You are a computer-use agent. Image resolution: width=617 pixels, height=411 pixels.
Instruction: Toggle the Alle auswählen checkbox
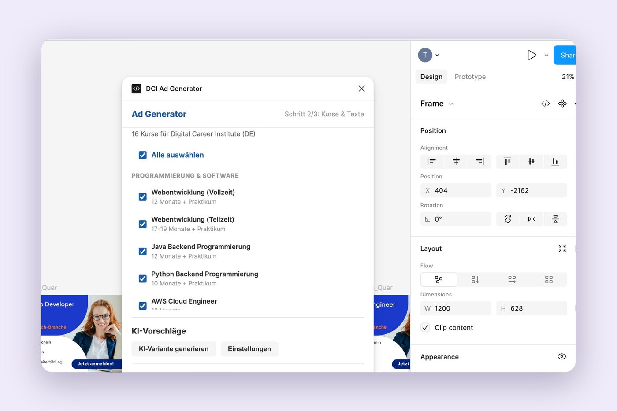(x=142, y=155)
